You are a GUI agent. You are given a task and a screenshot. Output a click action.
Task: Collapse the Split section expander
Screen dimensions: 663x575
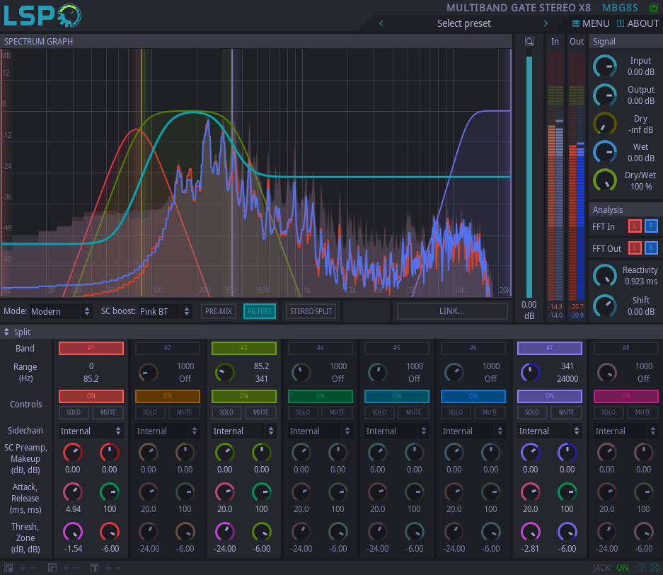coord(7,332)
